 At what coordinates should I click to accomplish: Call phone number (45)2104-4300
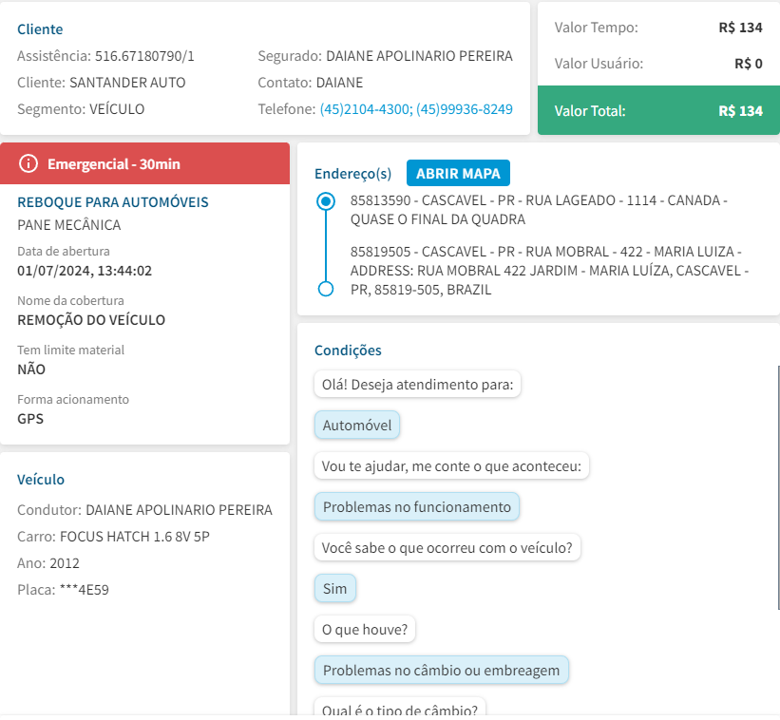pyautogui.click(x=364, y=109)
